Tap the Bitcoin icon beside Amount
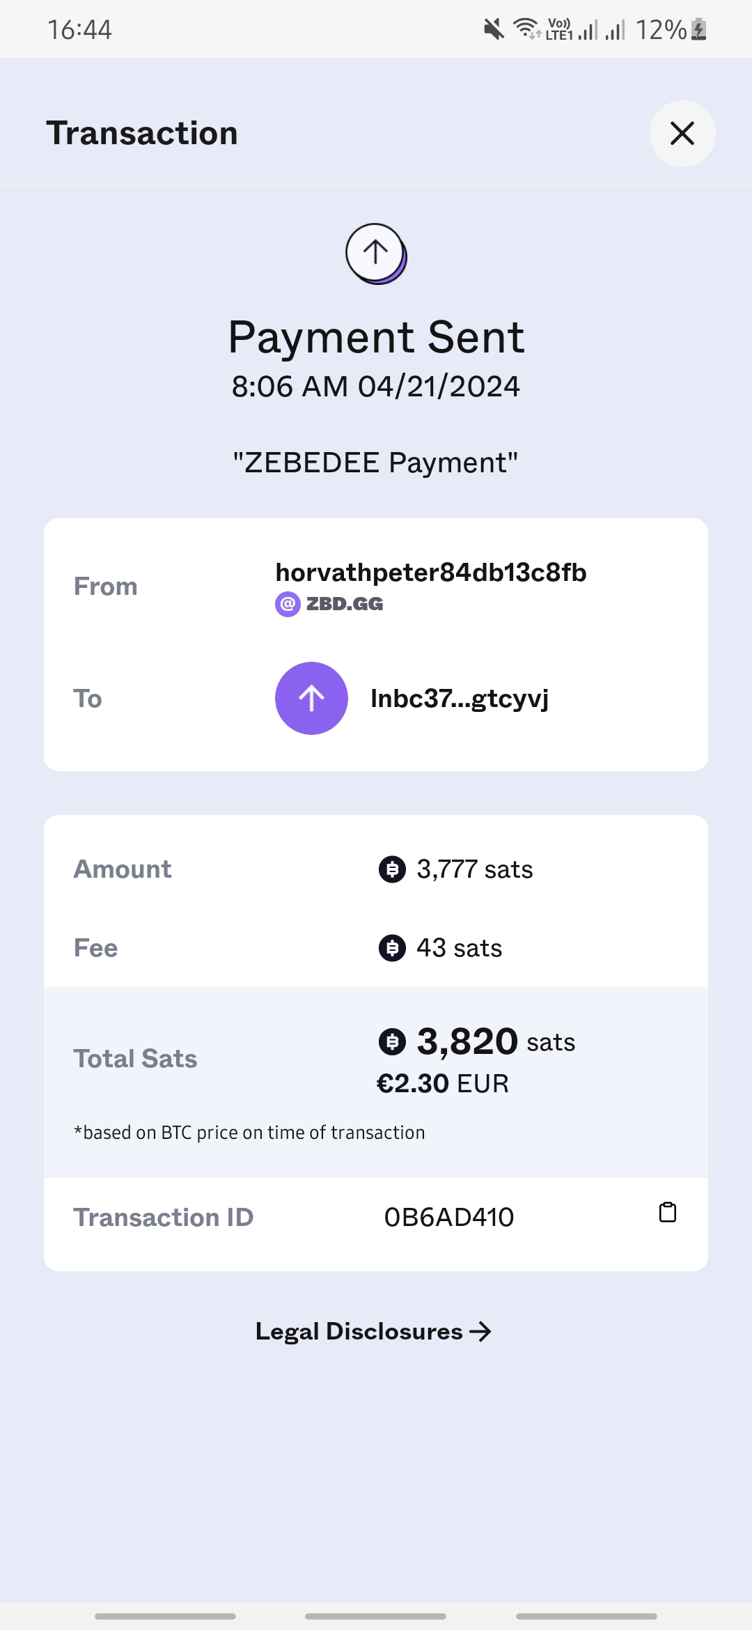 coord(392,869)
